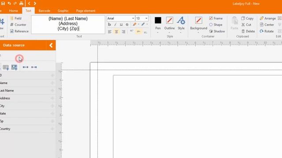Add the Name field with its plus icon
Screen dimensions: 282x158
tap(52, 83)
